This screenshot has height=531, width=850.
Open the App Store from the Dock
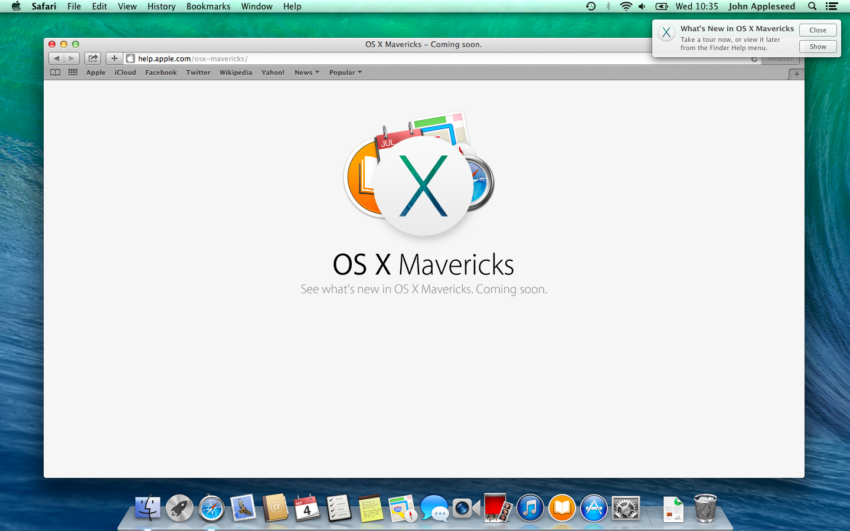tap(594, 508)
